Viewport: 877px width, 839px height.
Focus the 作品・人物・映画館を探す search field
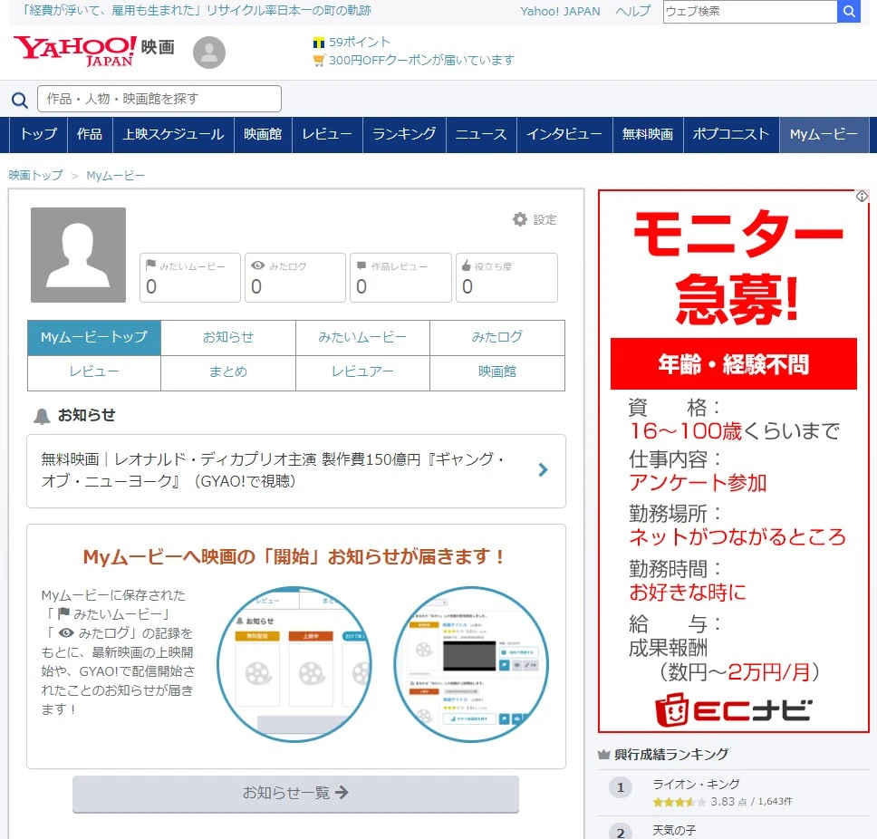(x=159, y=99)
